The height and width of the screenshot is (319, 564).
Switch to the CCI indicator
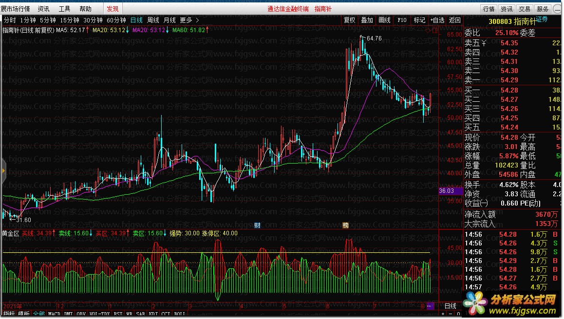166,314
